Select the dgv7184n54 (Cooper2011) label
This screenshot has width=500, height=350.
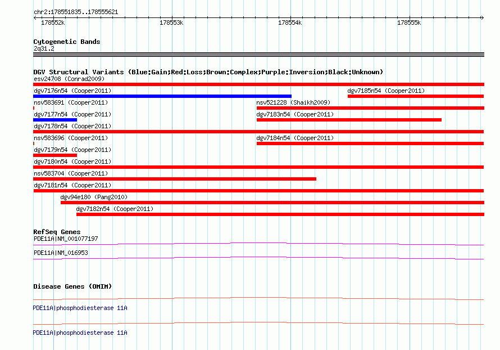point(295,138)
